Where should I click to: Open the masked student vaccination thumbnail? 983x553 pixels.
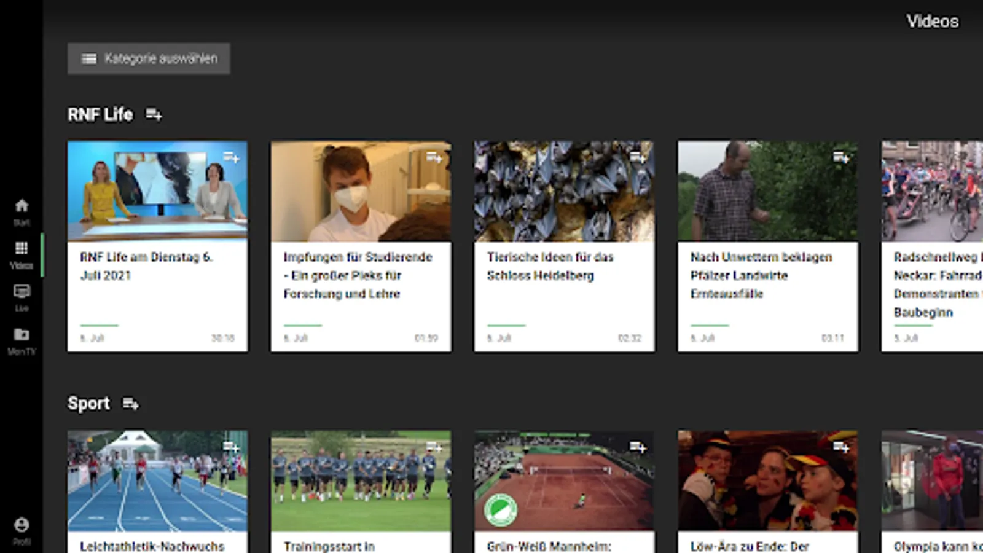tap(361, 191)
